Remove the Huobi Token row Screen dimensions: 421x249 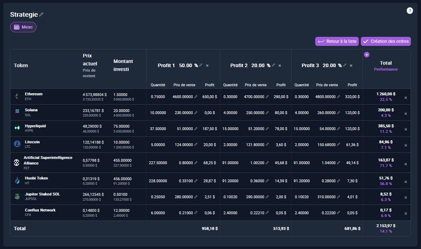coord(406,182)
